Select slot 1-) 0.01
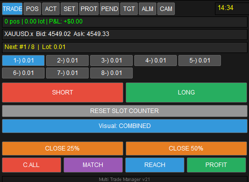 pos(24,60)
